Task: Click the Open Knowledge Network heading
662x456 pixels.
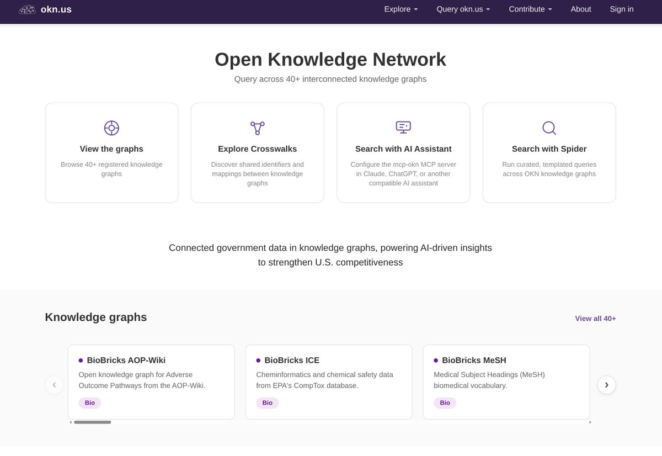Action: (x=330, y=60)
